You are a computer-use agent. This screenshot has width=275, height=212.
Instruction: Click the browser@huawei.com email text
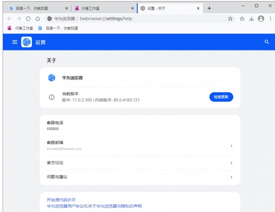pos(64,149)
